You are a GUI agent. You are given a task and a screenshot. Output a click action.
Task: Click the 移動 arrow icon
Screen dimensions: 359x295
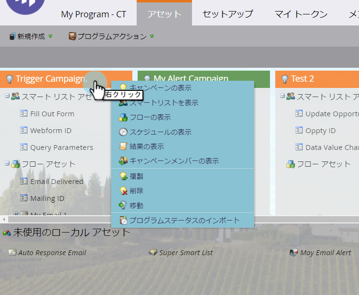click(x=123, y=206)
